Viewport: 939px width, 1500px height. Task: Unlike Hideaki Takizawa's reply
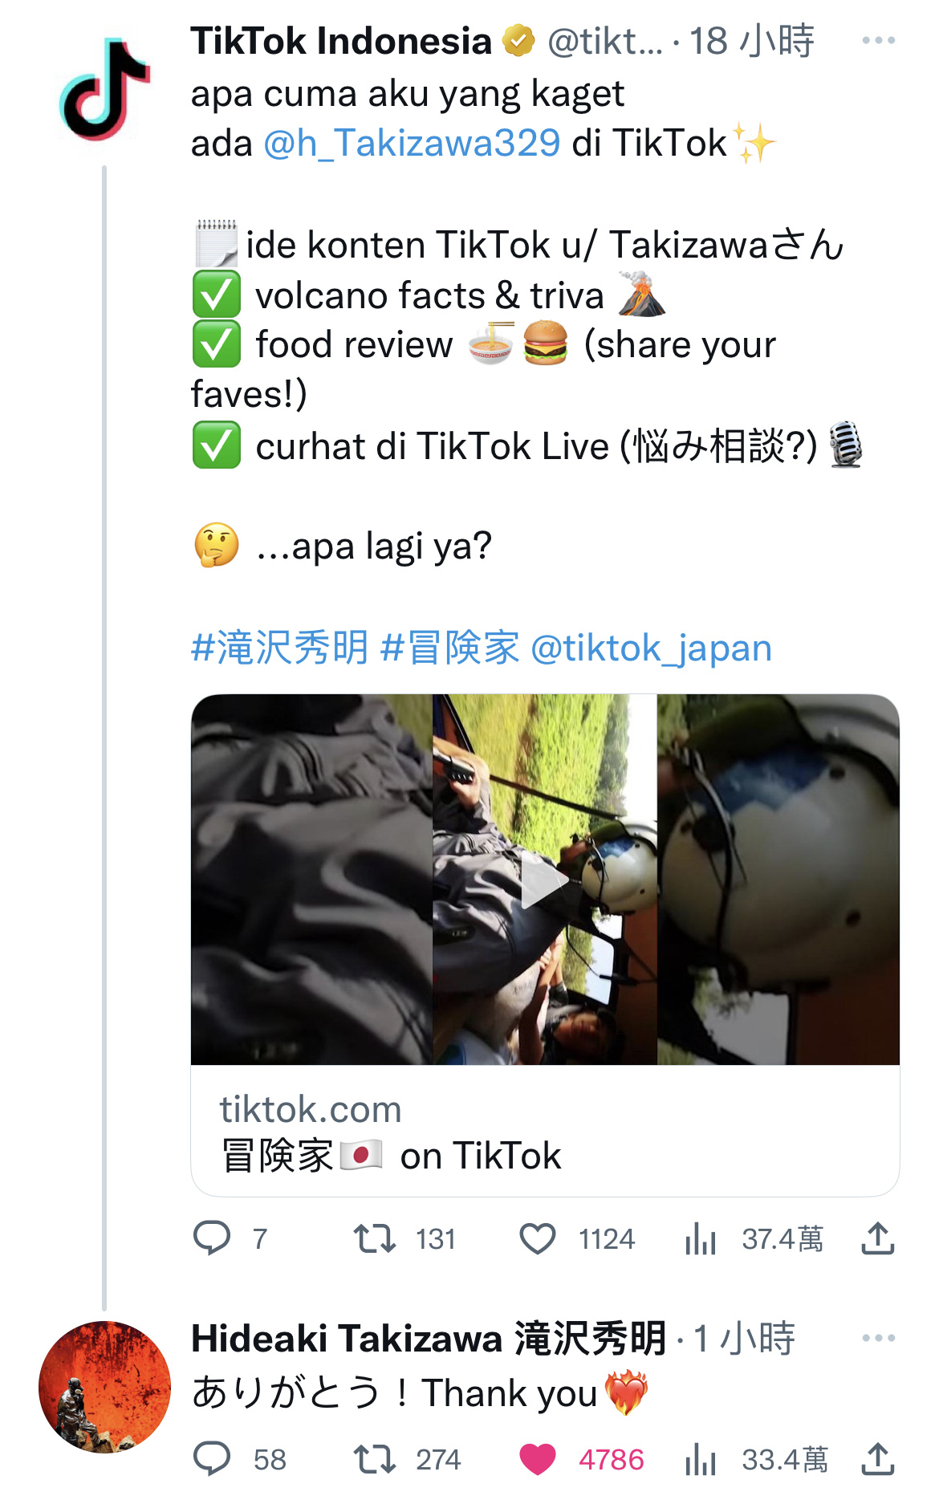pyautogui.click(x=538, y=1459)
